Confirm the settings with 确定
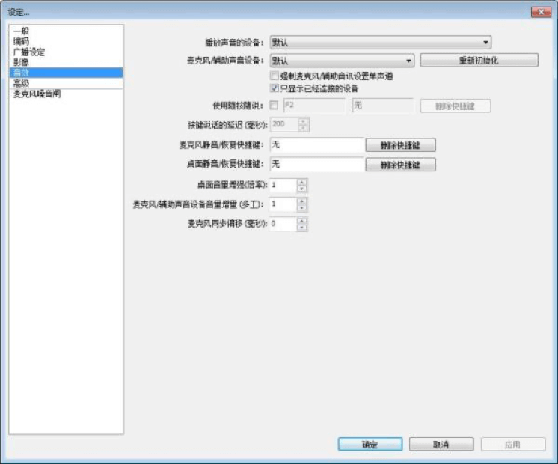Viewport: 558px width, 464px height. [x=370, y=445]
